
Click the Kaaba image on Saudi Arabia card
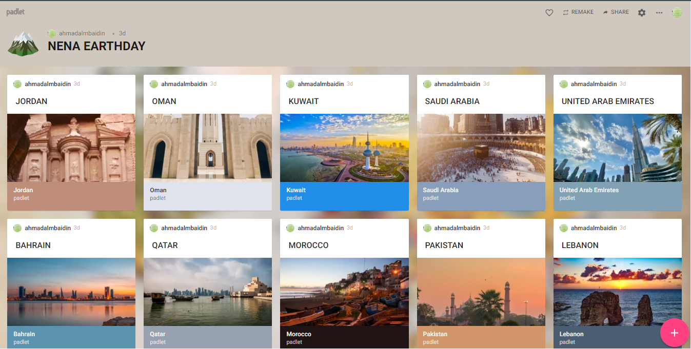(481, 148)
